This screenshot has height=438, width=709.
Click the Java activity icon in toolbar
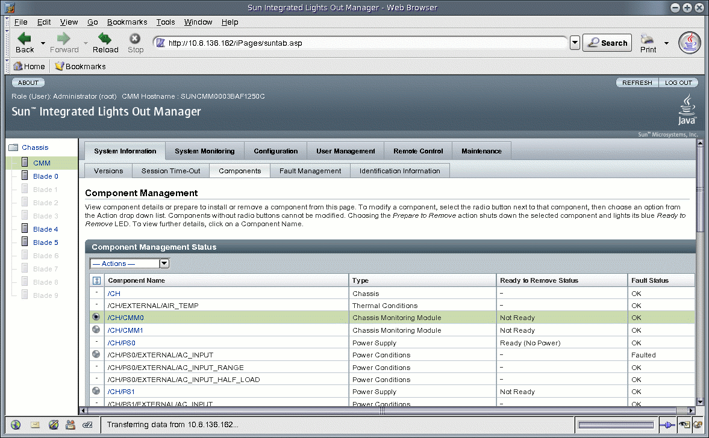[x=690, y=43]
